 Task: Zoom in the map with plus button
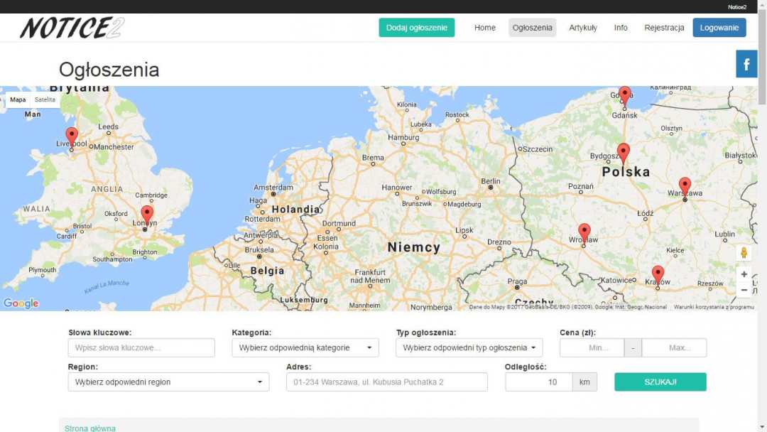[x=744, y=274]
